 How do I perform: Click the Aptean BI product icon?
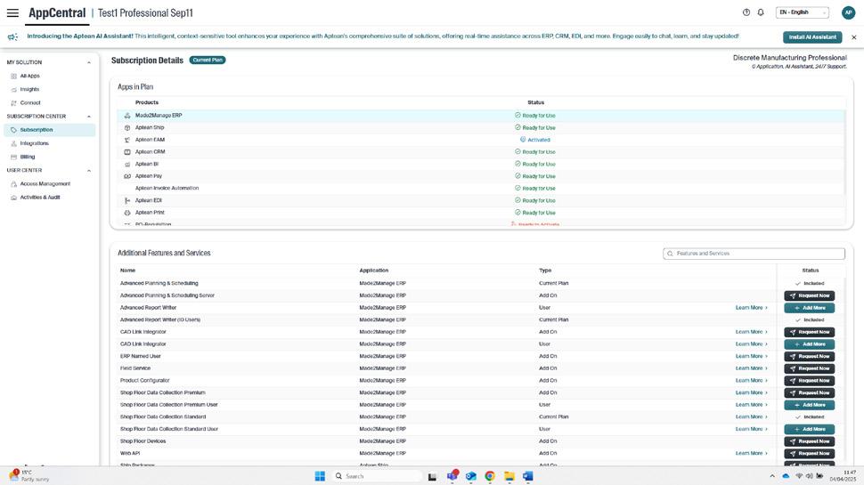[127, 164]
